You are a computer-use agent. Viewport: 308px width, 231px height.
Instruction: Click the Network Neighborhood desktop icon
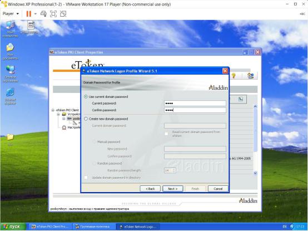10,74
